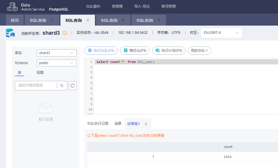Click the row number 1 cell
The width and height of the screenshot is (278, 168).
point(153,157)
